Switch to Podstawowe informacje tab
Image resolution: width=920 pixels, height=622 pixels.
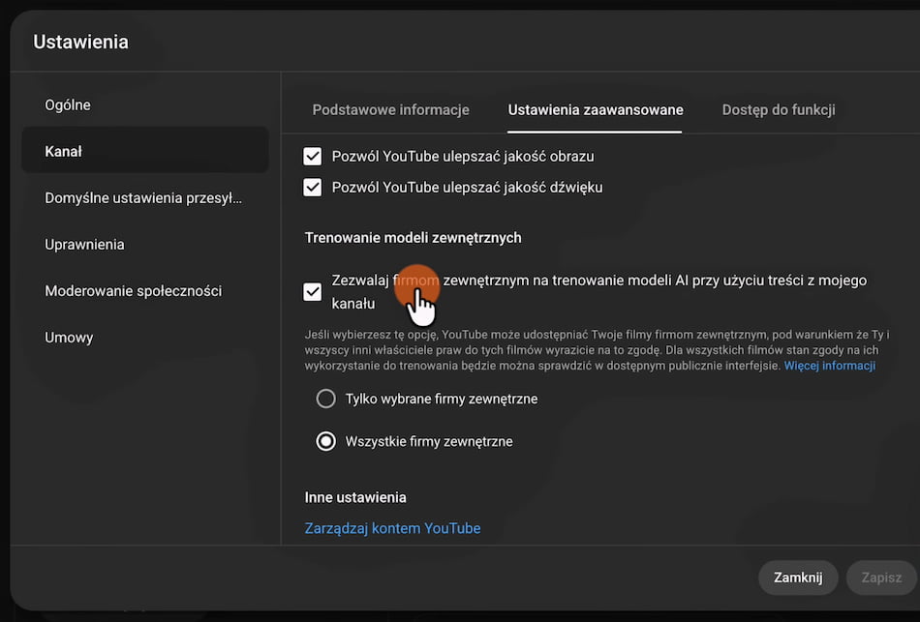[x=391, y=109]
